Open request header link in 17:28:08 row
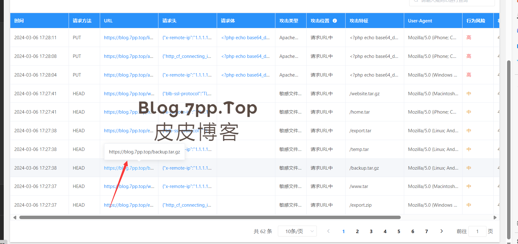Screen dimensions: 518x244 click(x=186, y=56)
